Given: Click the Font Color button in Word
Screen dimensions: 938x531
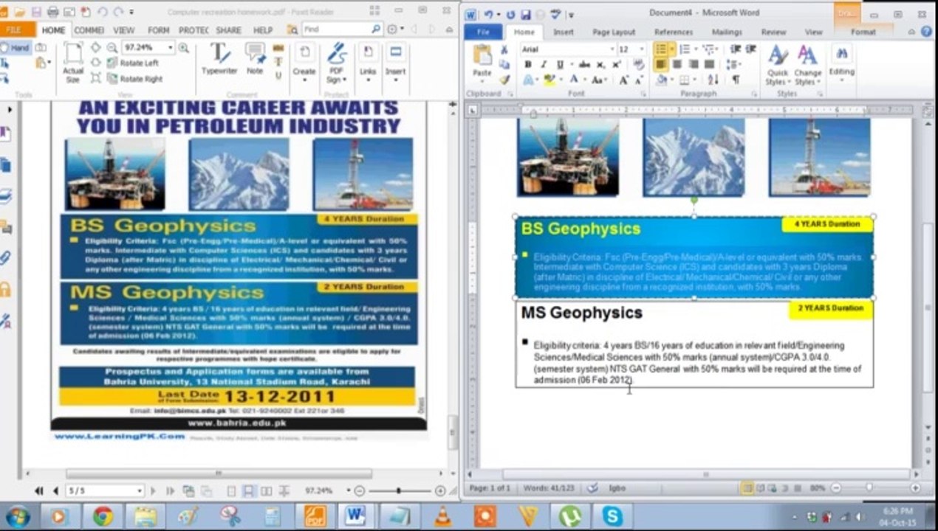Looking at the screenshot, I should (x=573, y=80).
